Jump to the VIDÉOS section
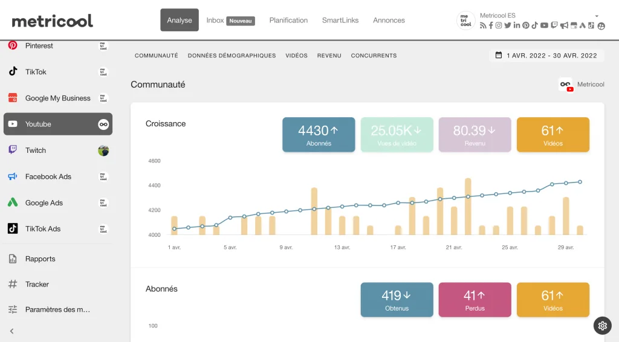 (x=296, y=56)
